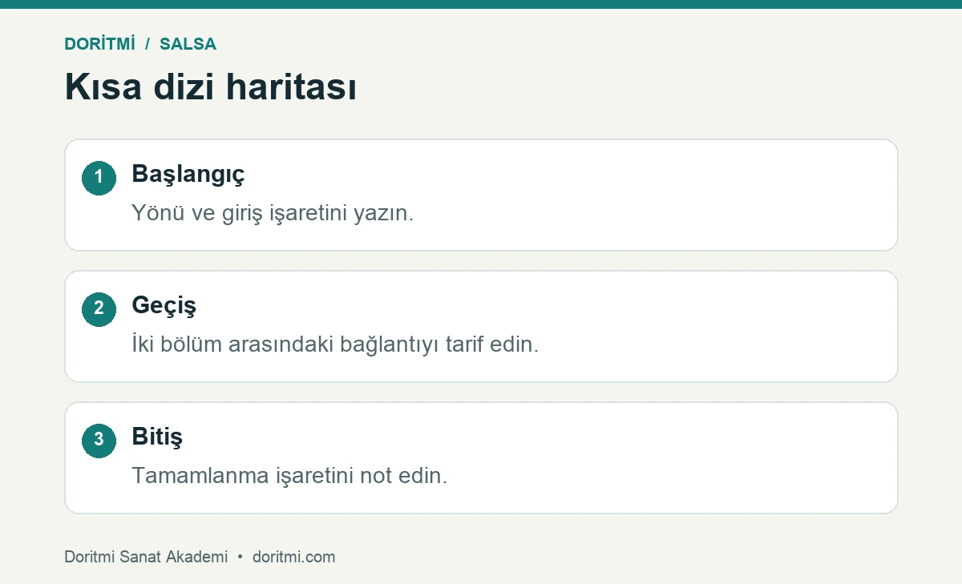This screenshot has width=962, height=584.
Task: Click 'İki bölüm arasındaki bağlantıyı tarif edin.'
Action: [x=335, y=344]
